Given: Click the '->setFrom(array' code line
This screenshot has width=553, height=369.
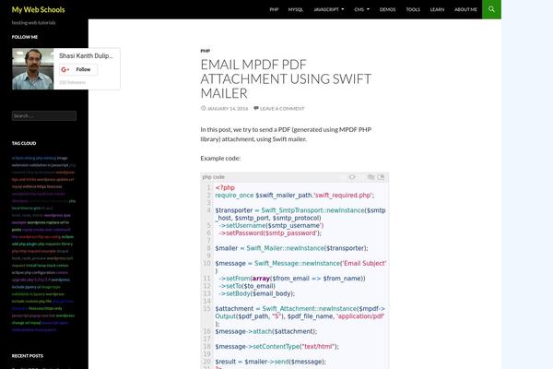Looking at the screenshot, I should [292, 279].
